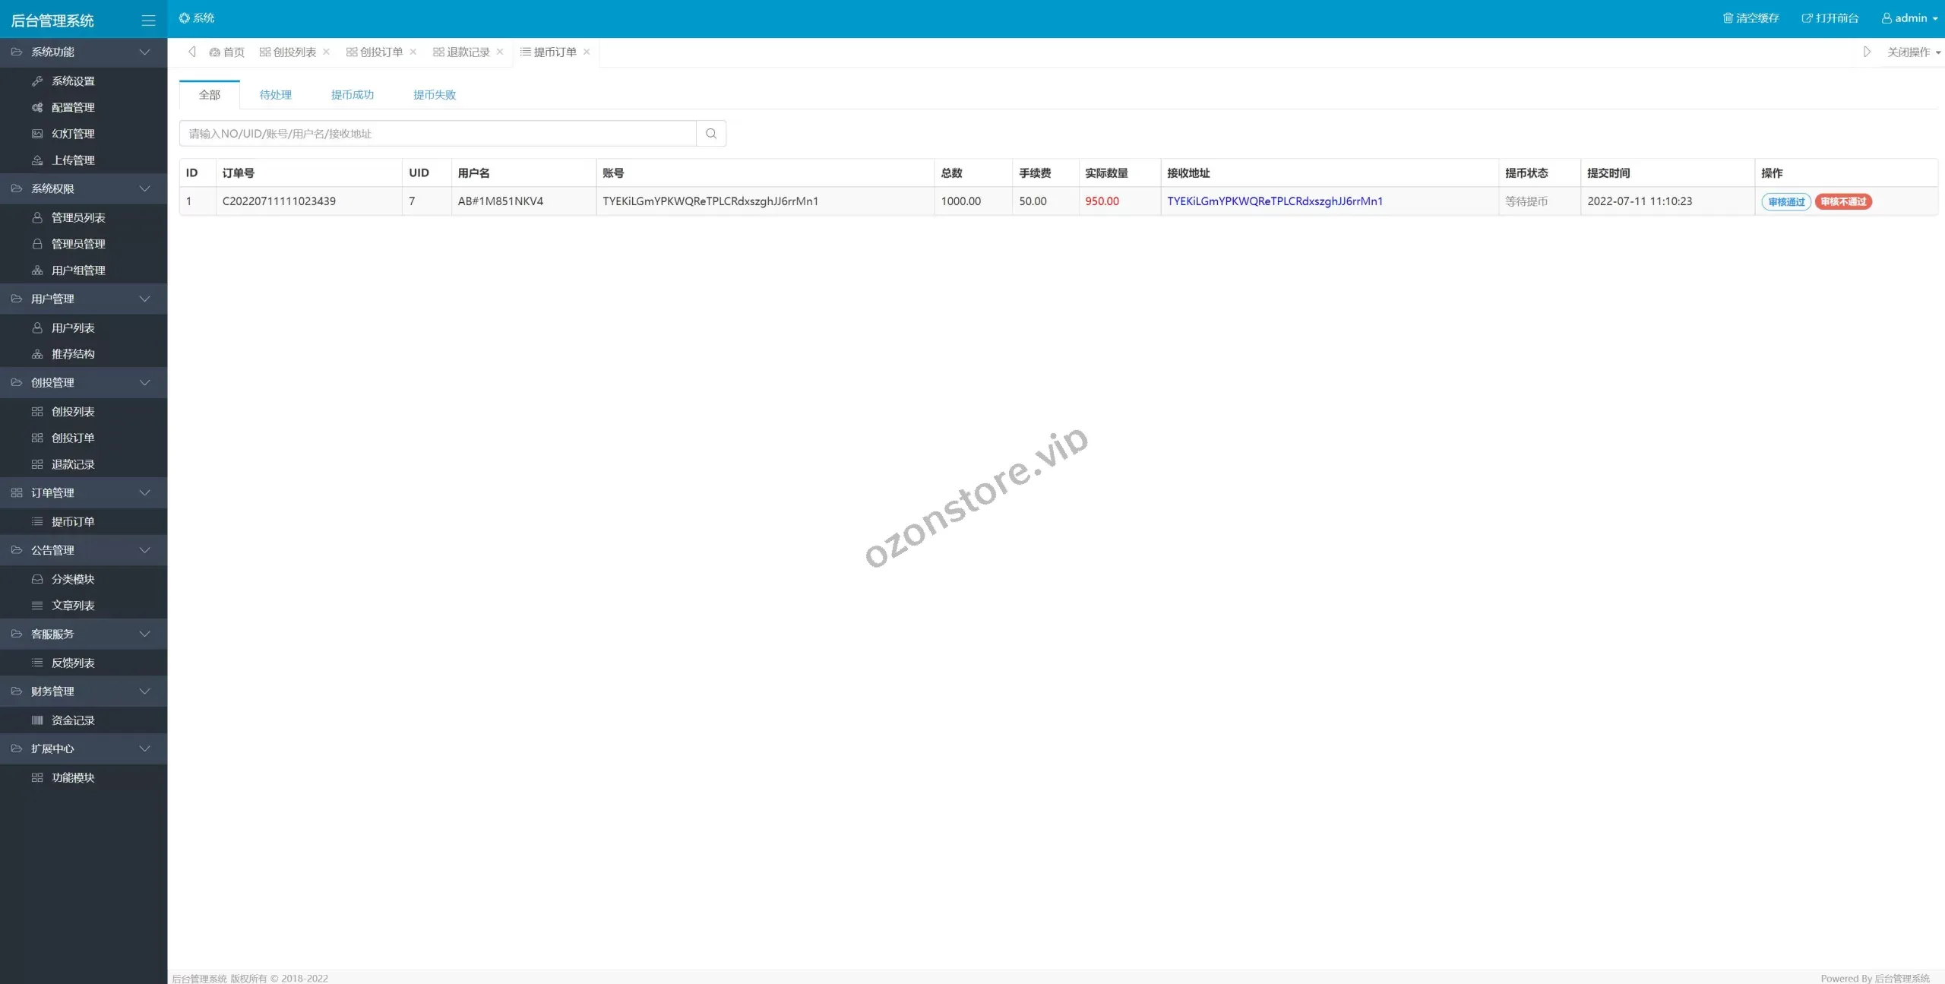Switch to the 提币失败 filter tab
Viewport: 1945px width, 984px height.
coord(434,95)
